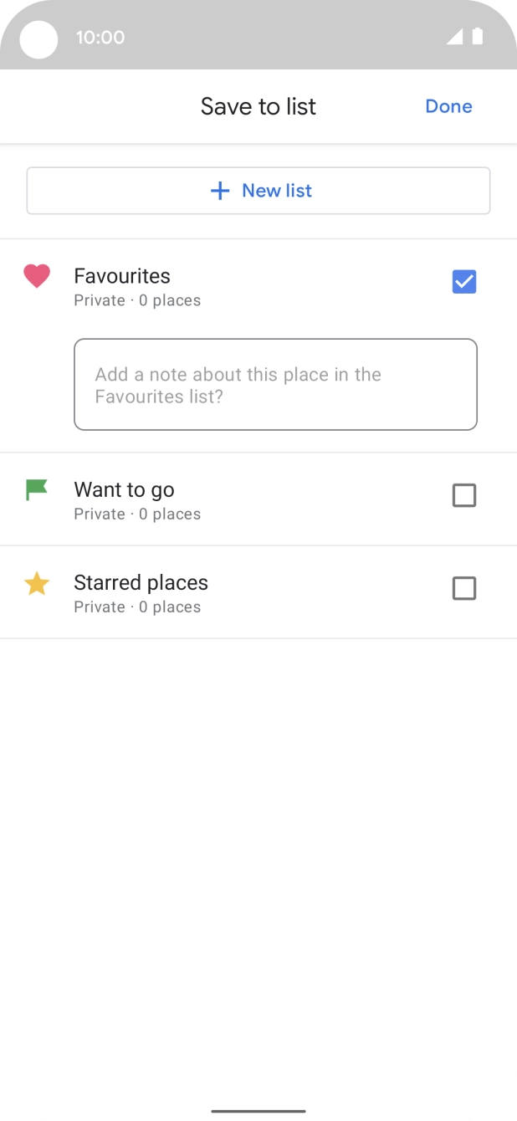The height and width of the screenshot is (1121, 517).
Task: Select the Starred places list name
Action: point(141,582)
